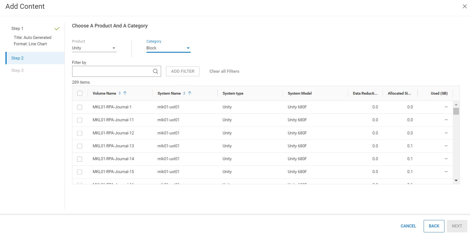
Task: Go to Step 1 in the wizard
Action: click(x=17, y=29)
